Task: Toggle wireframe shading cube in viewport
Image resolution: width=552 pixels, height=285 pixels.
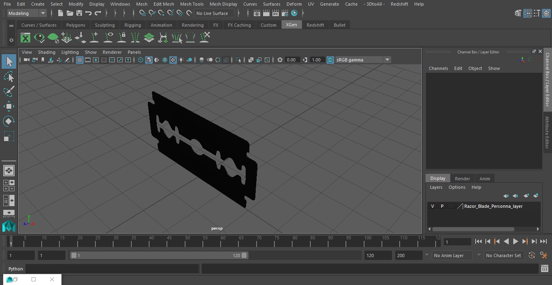Action: 141,60
